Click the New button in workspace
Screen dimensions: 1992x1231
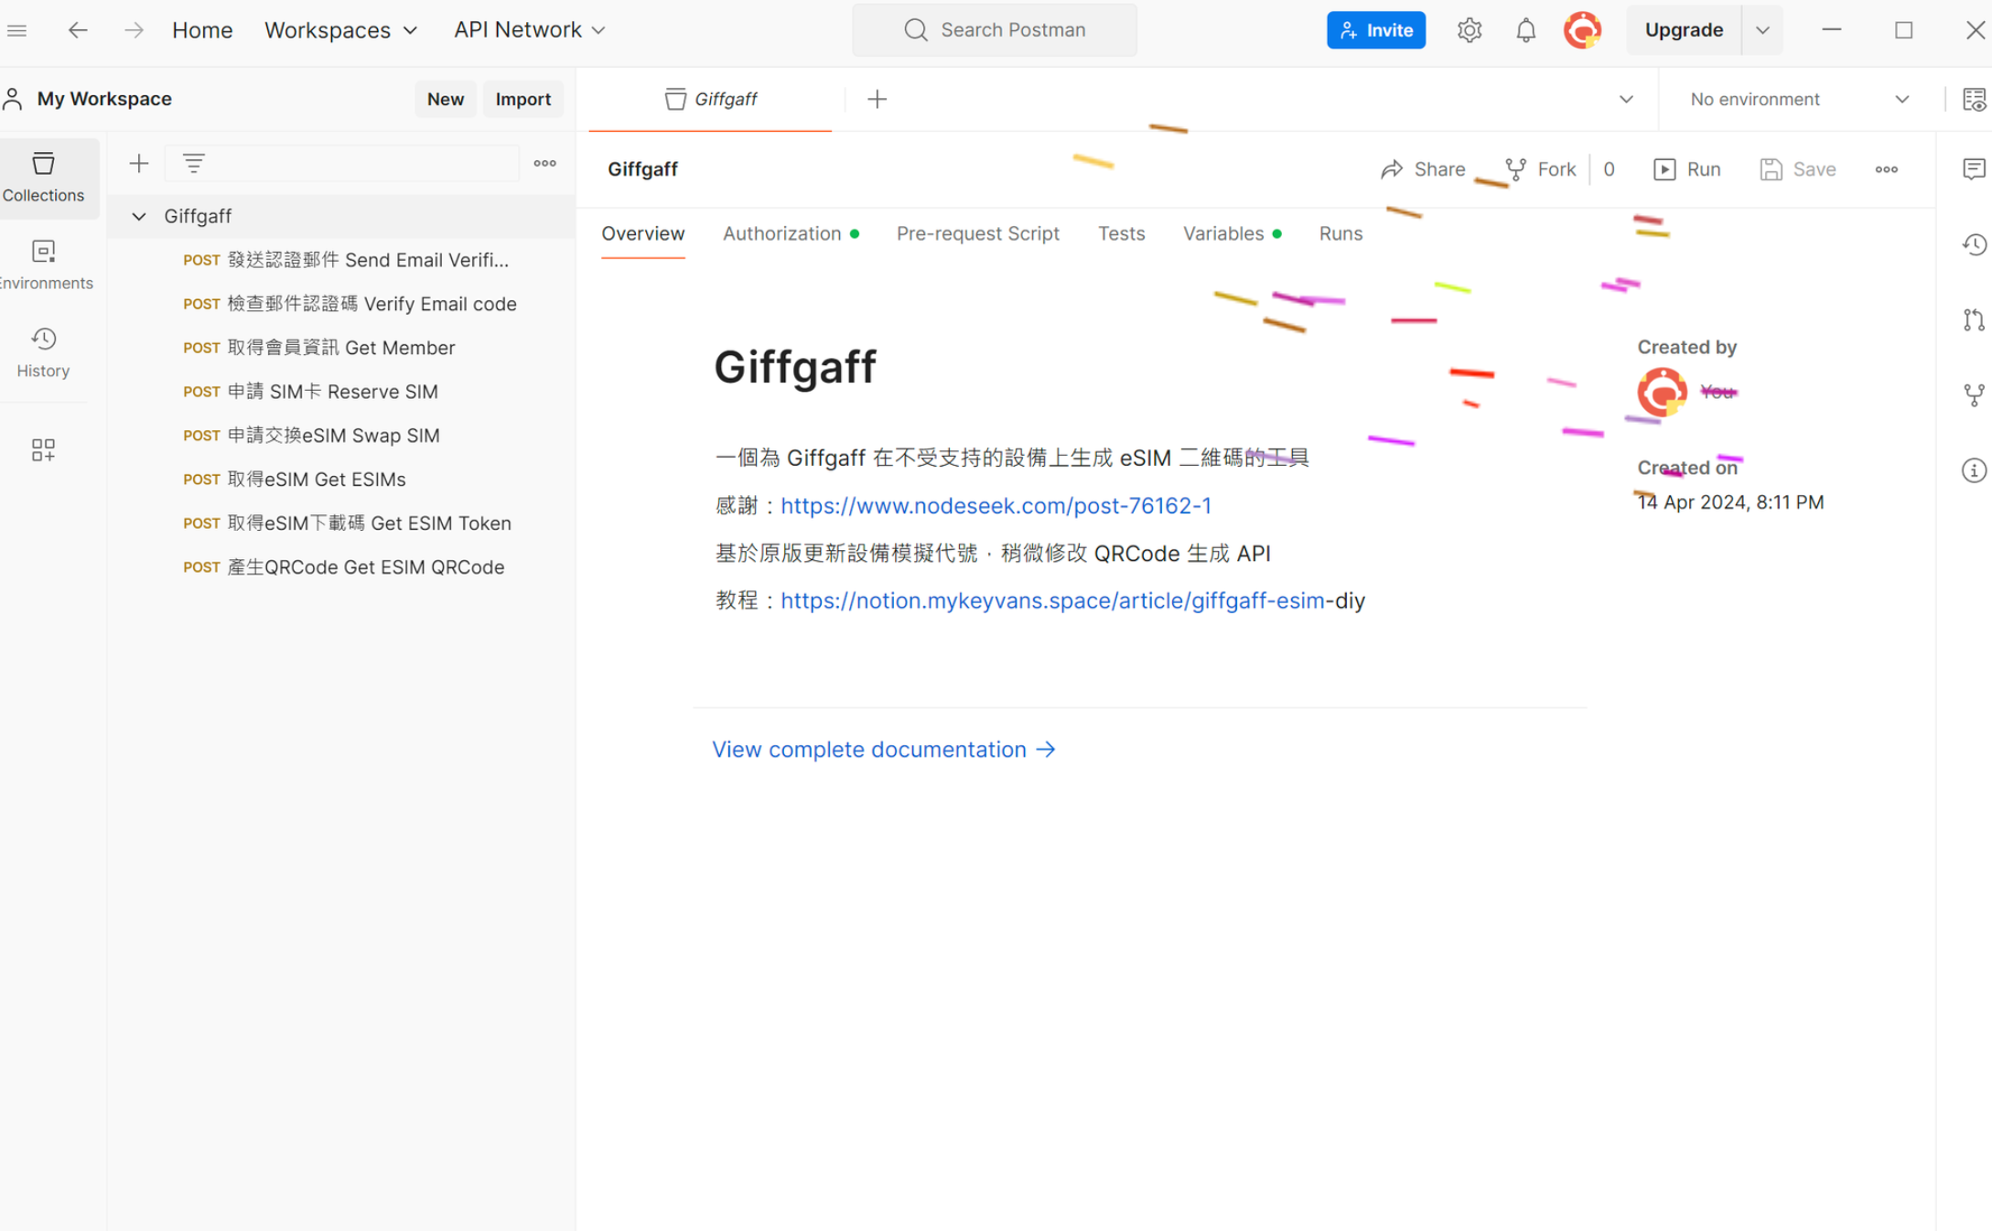(x=445, y=99)
